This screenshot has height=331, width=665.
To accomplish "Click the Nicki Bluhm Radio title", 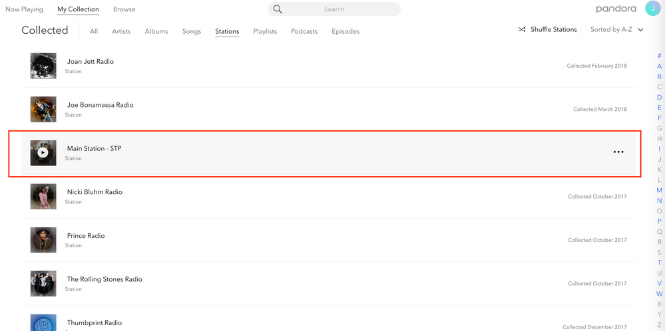I will click(x=95, y=192).
